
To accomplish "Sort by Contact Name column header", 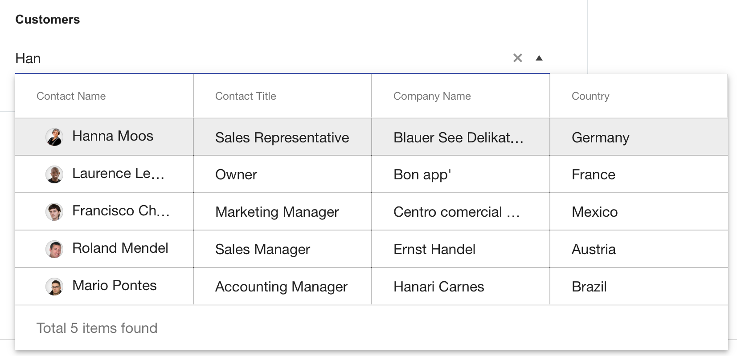I will tap(71, 96).
